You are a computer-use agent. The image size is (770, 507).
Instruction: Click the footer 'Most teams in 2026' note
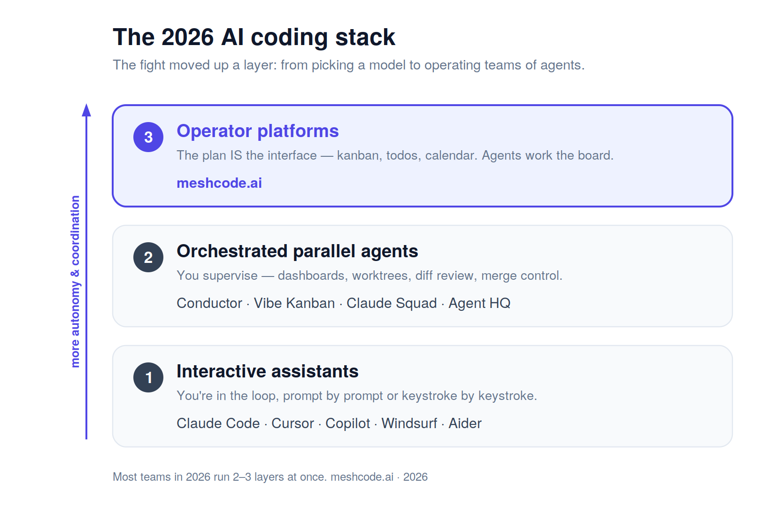[x=270, y=477]
